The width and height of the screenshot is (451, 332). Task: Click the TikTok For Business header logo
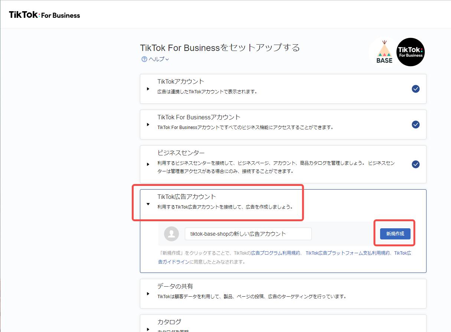point(45,15)
